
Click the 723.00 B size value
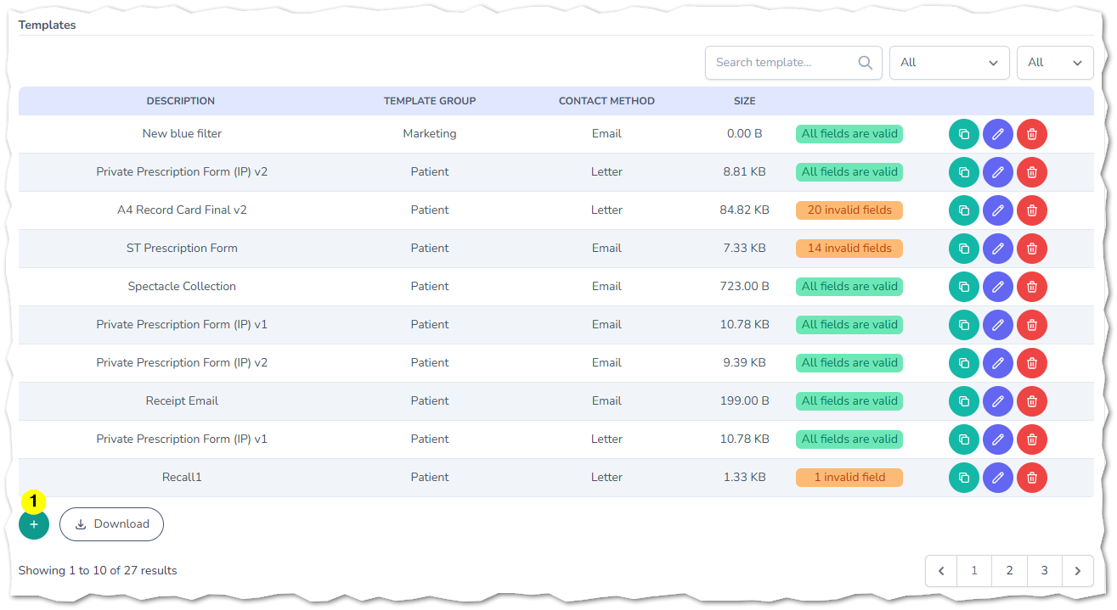(745, 287)
